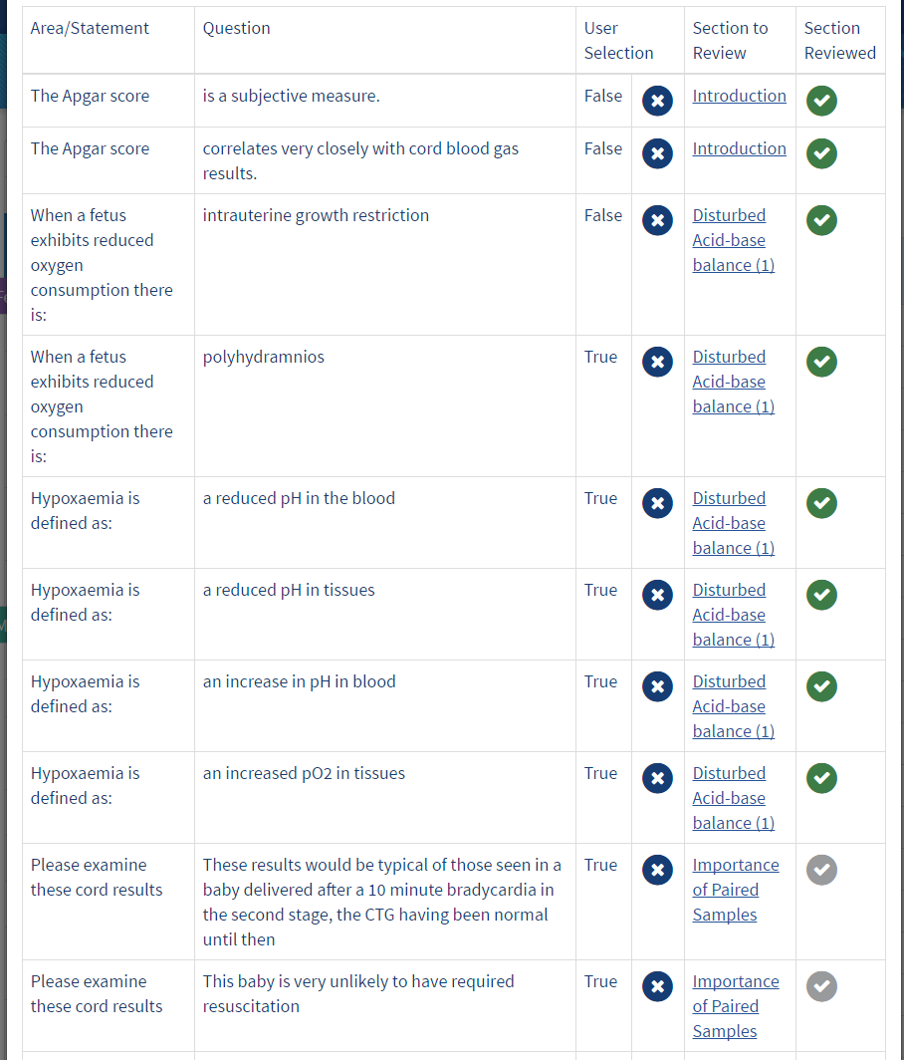
Task: Click the green reviewed checkmark in the first Apgar score row
Action: click(x=821, y=101)
